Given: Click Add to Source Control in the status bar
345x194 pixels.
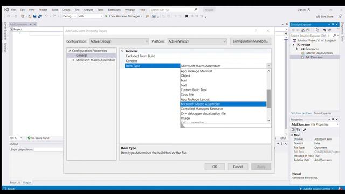Looking at the screenshot, I should [x=317, y=189].
